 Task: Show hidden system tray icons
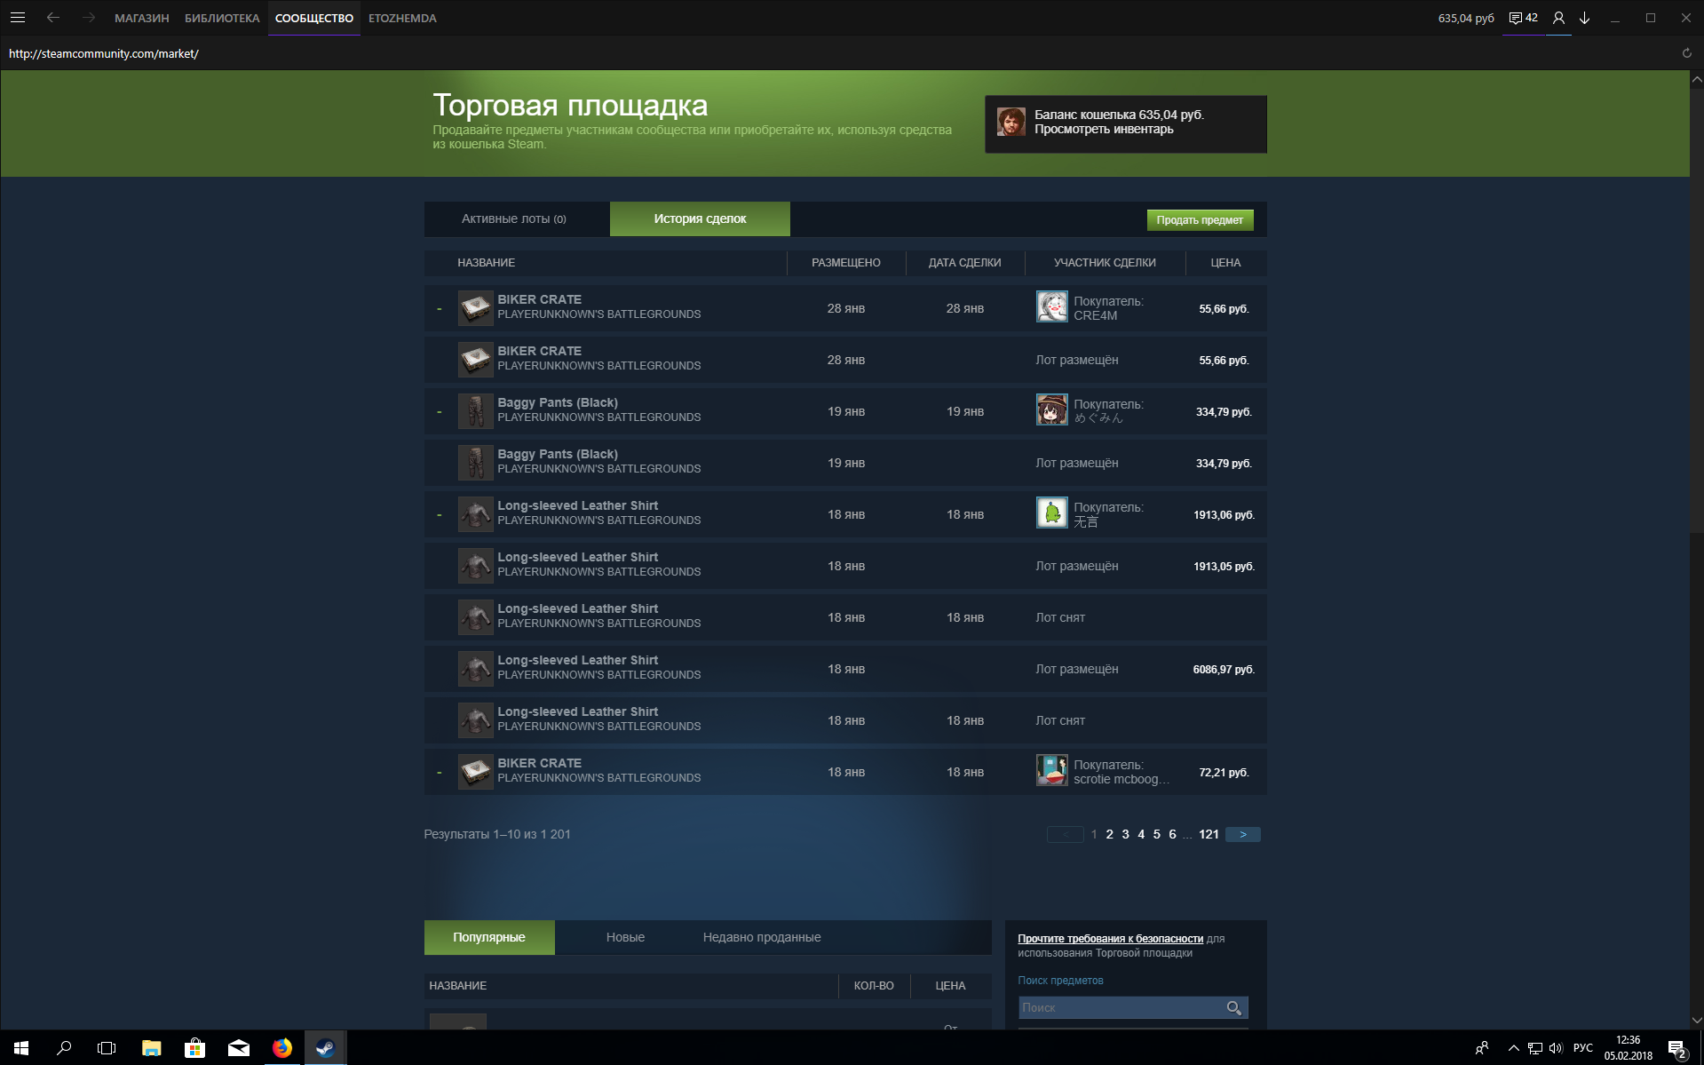(1513, 1048)
